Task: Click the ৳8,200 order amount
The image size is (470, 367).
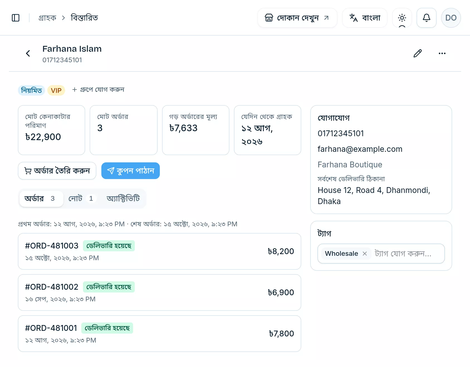Action: click(x=281, y=251)
